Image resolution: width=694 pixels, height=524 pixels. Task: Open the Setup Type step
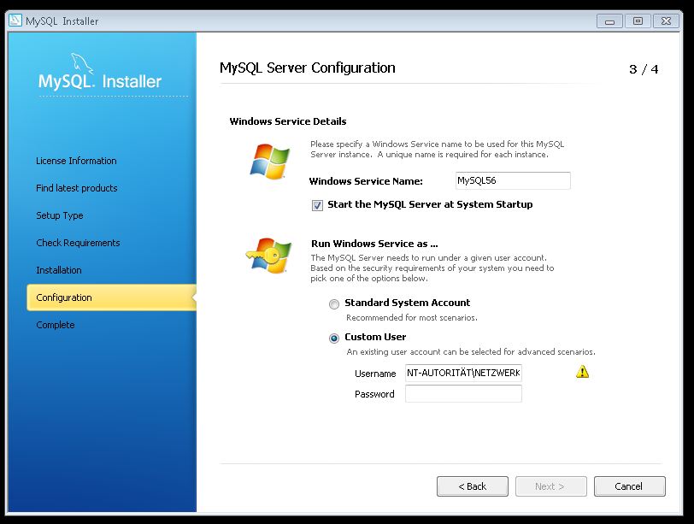(59, 215)
